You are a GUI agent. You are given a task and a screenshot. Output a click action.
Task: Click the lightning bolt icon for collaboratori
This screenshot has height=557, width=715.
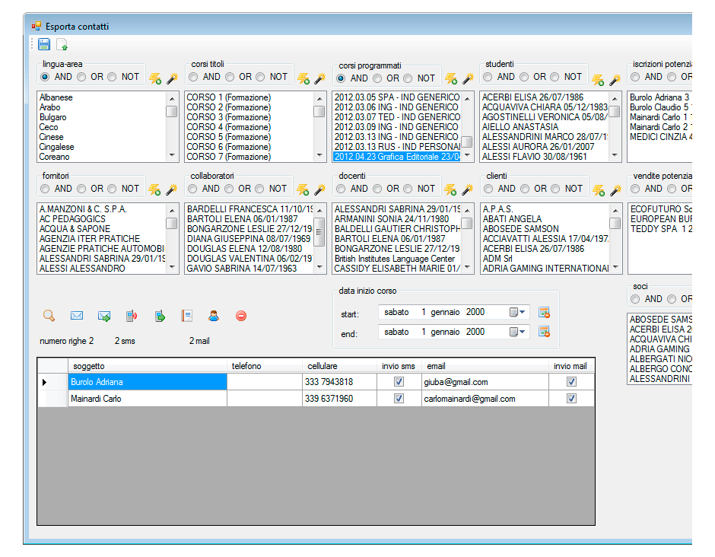[x=303, y=189]
